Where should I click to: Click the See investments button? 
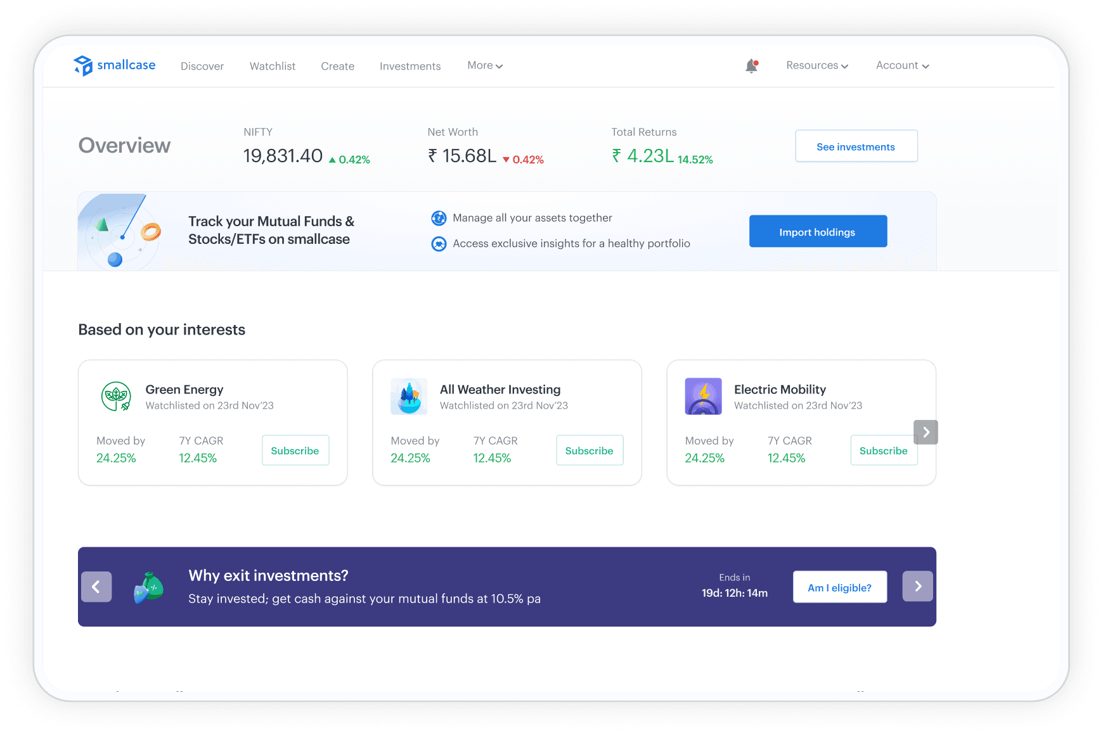(x=856, y=146)
